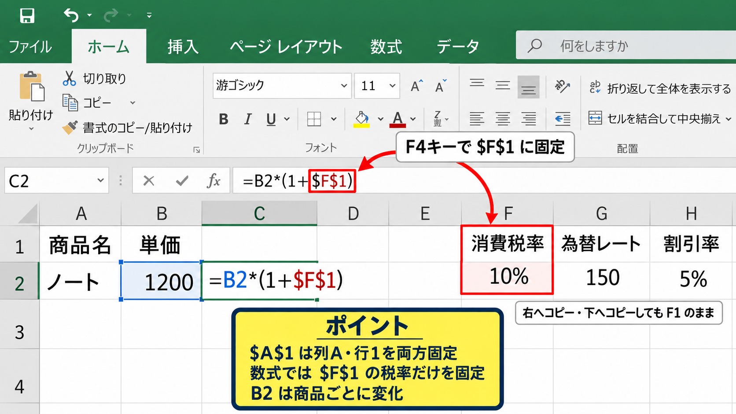Open the clipboard group dialog launcher
This screenshot has width=736, height=414.
click(196, 150)
